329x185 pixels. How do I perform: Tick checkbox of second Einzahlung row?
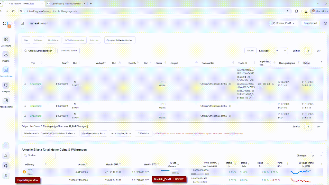click(25, 106)
